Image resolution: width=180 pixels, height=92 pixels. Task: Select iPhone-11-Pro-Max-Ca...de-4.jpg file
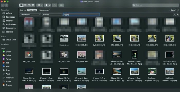click(x=64, y=71)
